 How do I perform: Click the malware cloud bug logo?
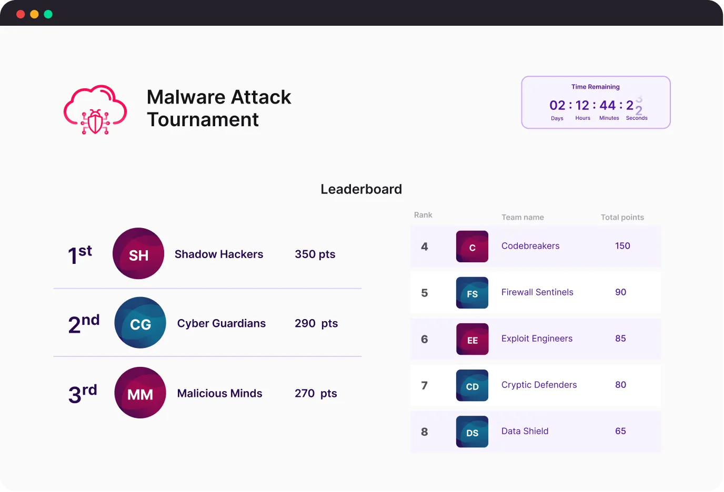coord(95,109)
